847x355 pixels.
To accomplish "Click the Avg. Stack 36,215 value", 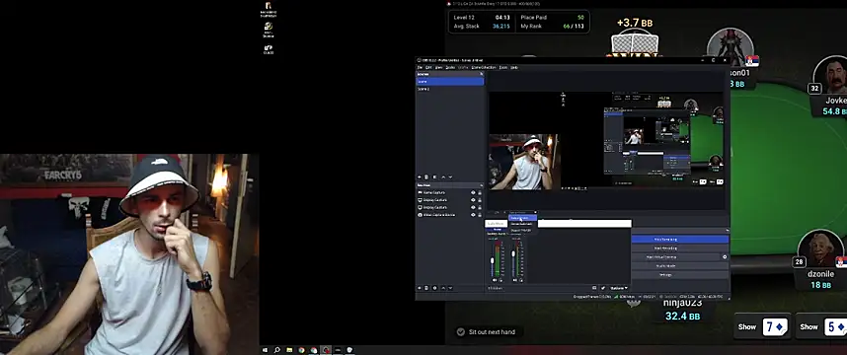I will tap(500, 26).
